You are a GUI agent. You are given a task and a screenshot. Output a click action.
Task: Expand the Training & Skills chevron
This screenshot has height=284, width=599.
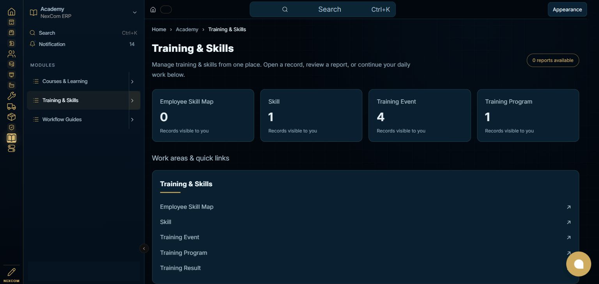pyautogui.click(x=132, y=101)
